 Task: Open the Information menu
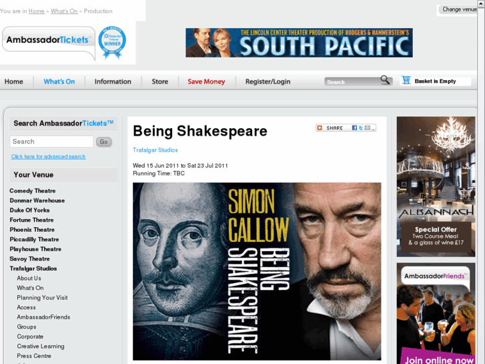point(113,81)
